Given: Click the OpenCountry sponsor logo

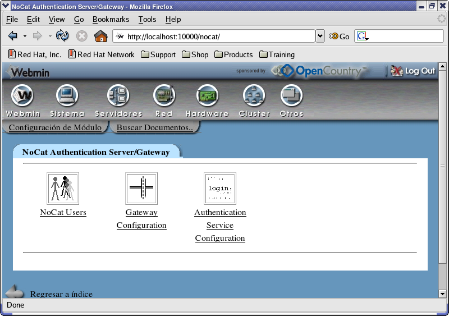Looking at the screenshot, I should click(319, 71).
